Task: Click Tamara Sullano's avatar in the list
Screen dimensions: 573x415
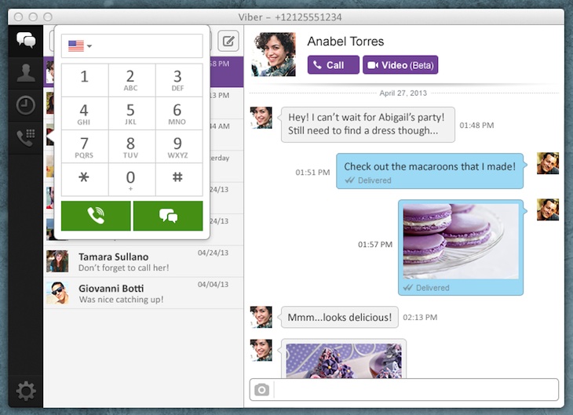Action: coord(57,261)
